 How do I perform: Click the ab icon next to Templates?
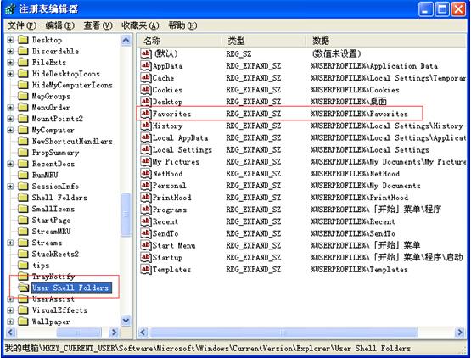(146, 270)
